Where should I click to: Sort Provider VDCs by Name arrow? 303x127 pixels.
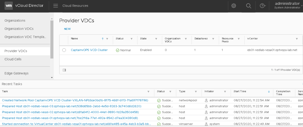point(103,39)
